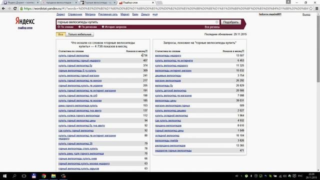Open the 'распродажа велосипедов' similar query
Image resolution: width=320 pixels, height=180 pixels.
click(170, 145)
